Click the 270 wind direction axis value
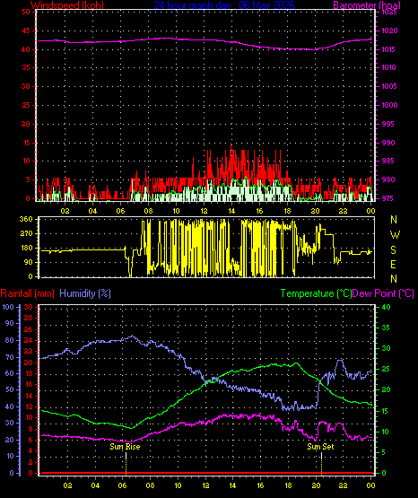This screenshot has width=418, height=498. pyautogui.click(x=26, y=233)
